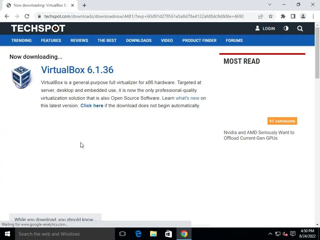Open THE BEST menu item
The image size is (320, 240).
pyautogui.click(x=107, y=40)
